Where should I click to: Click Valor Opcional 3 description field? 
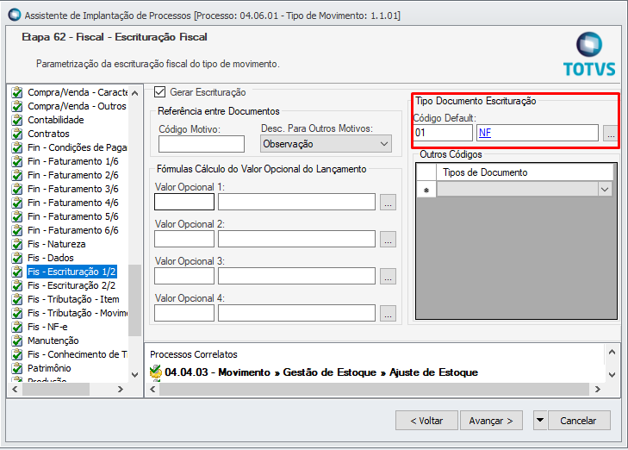pos(297,276)
